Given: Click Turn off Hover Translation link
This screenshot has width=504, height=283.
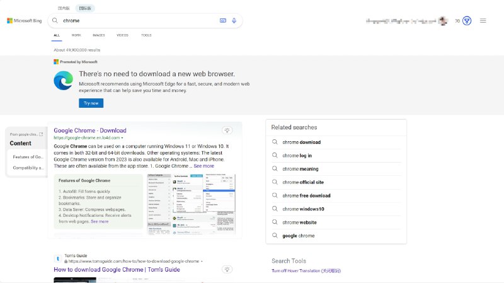Looking at the screenshot, I should 306,271.
